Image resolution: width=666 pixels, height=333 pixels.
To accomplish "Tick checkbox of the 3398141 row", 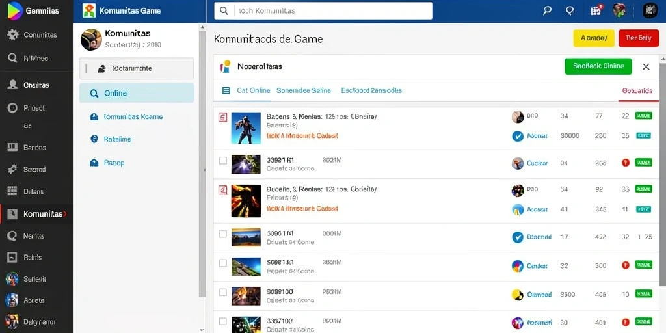I will [222, 161].
